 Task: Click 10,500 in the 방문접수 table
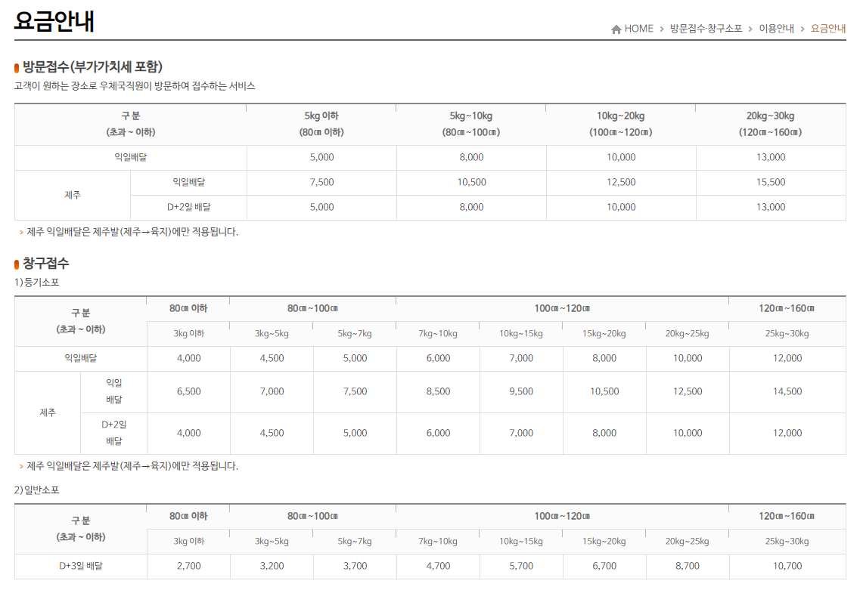pyautogui.click(x=472, y=182)
